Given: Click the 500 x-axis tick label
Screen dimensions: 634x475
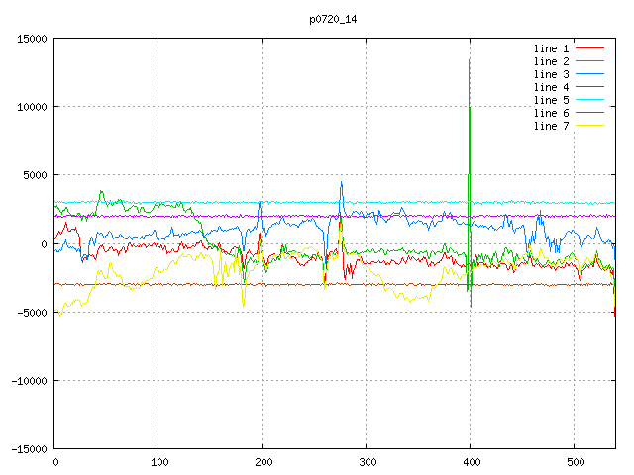Looking at the screenshot, I should [575, 461].
